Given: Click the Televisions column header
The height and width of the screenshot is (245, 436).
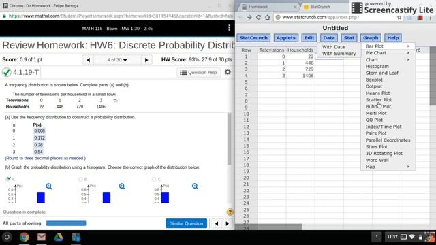Looking at the screenshot, I should point(272,50).
